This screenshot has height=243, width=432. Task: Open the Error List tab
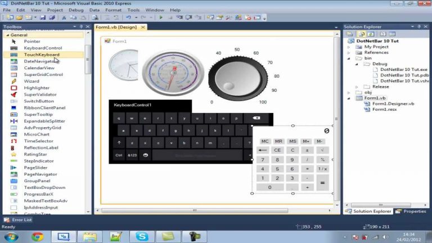18,219
